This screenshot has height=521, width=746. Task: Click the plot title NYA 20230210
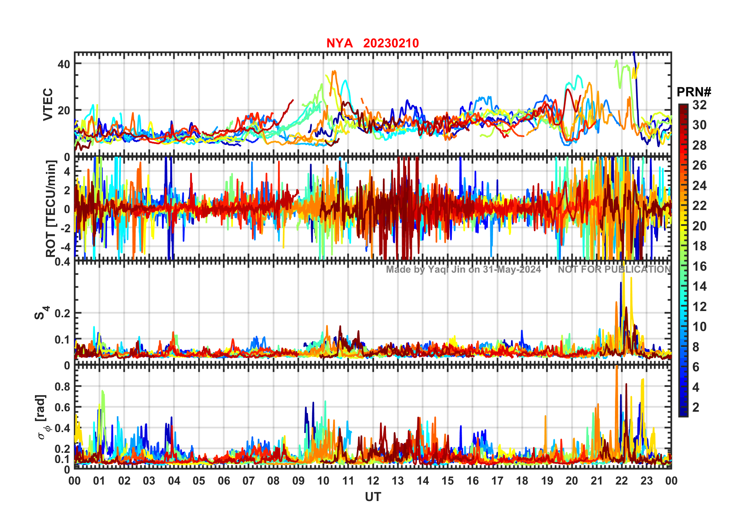point(373,43)
